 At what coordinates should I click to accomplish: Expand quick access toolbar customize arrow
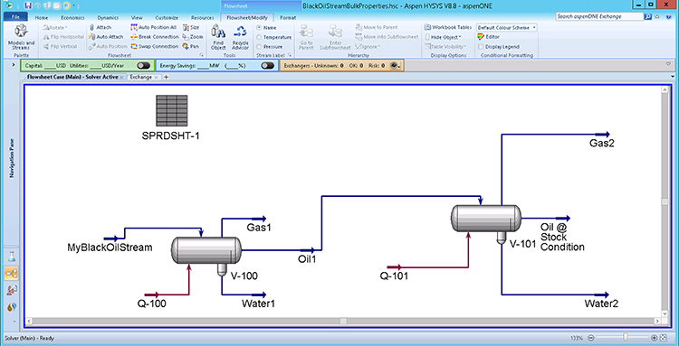tap(75, 6)
